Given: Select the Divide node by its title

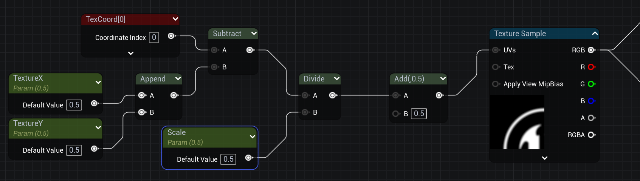Looking at the screenshot, I should 314,79.
